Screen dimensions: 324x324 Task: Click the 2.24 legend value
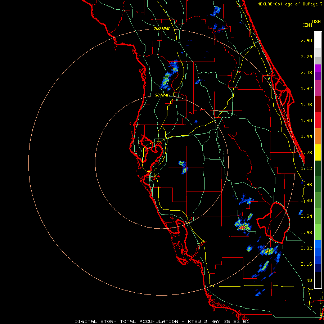tap(306, 57)
